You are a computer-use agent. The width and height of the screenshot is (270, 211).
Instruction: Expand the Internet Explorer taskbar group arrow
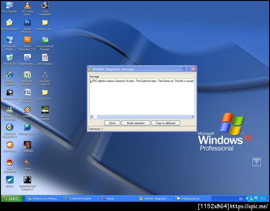pyautogui.click(x=99, y=198)
